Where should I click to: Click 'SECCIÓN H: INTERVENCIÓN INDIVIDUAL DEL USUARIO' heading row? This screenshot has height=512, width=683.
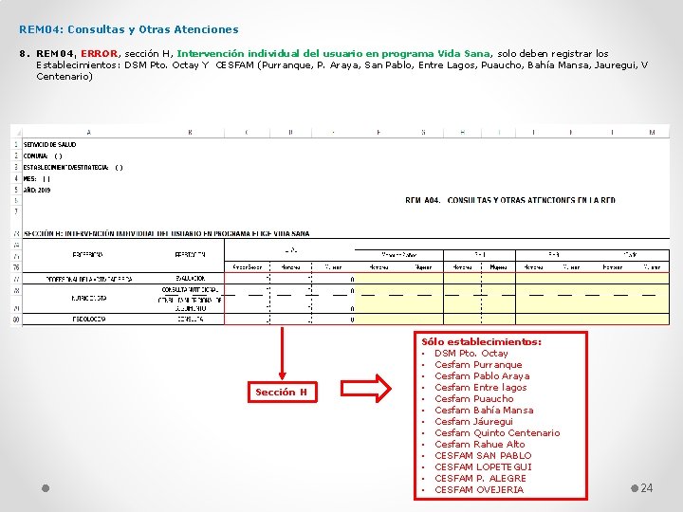pyautogui.click(x=166, y=234)
